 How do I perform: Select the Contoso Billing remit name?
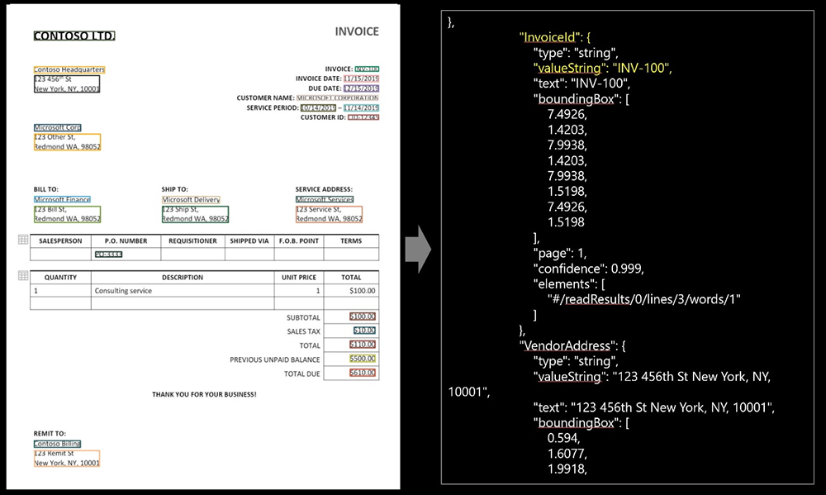[57, 444]
